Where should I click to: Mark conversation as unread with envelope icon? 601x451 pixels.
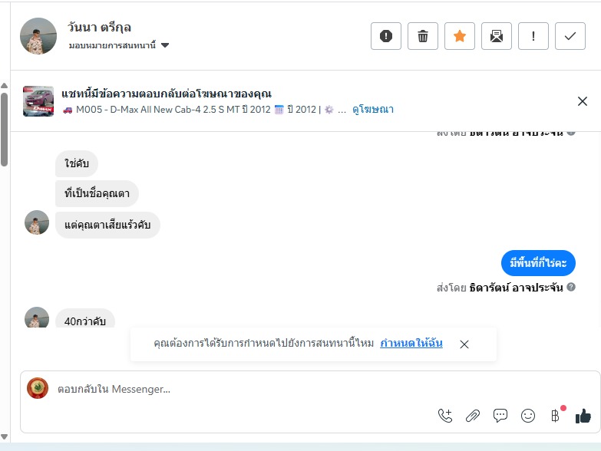[497, 36]
